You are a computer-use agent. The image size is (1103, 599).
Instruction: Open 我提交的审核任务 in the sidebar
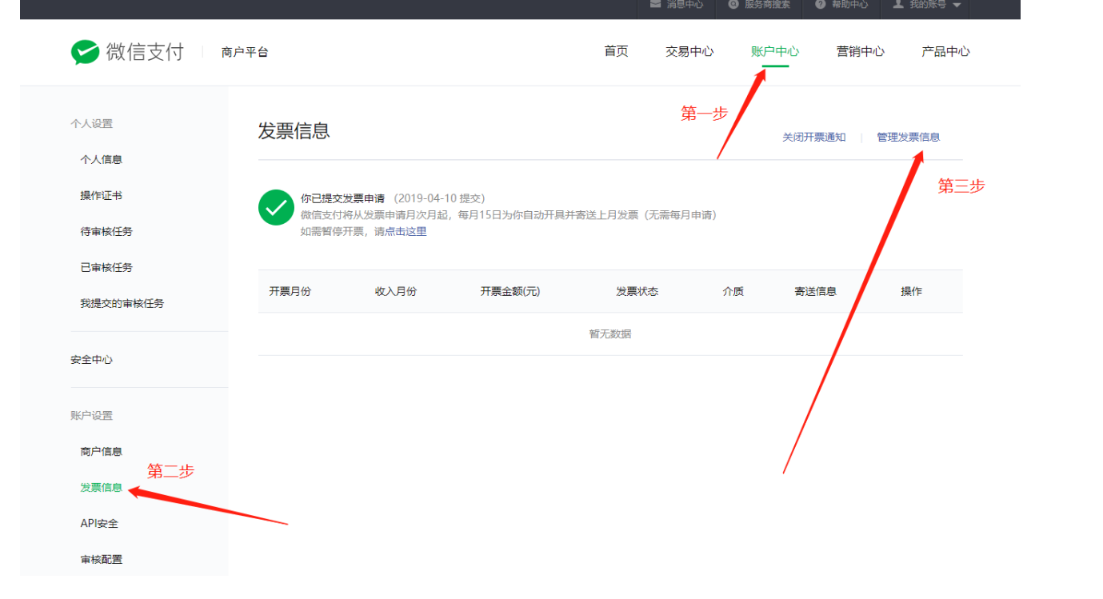coord(122,303)
